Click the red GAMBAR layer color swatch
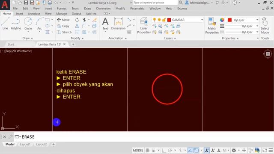This screenshot has width=274, height=154. pyautogui.click(x=169, y=20)
